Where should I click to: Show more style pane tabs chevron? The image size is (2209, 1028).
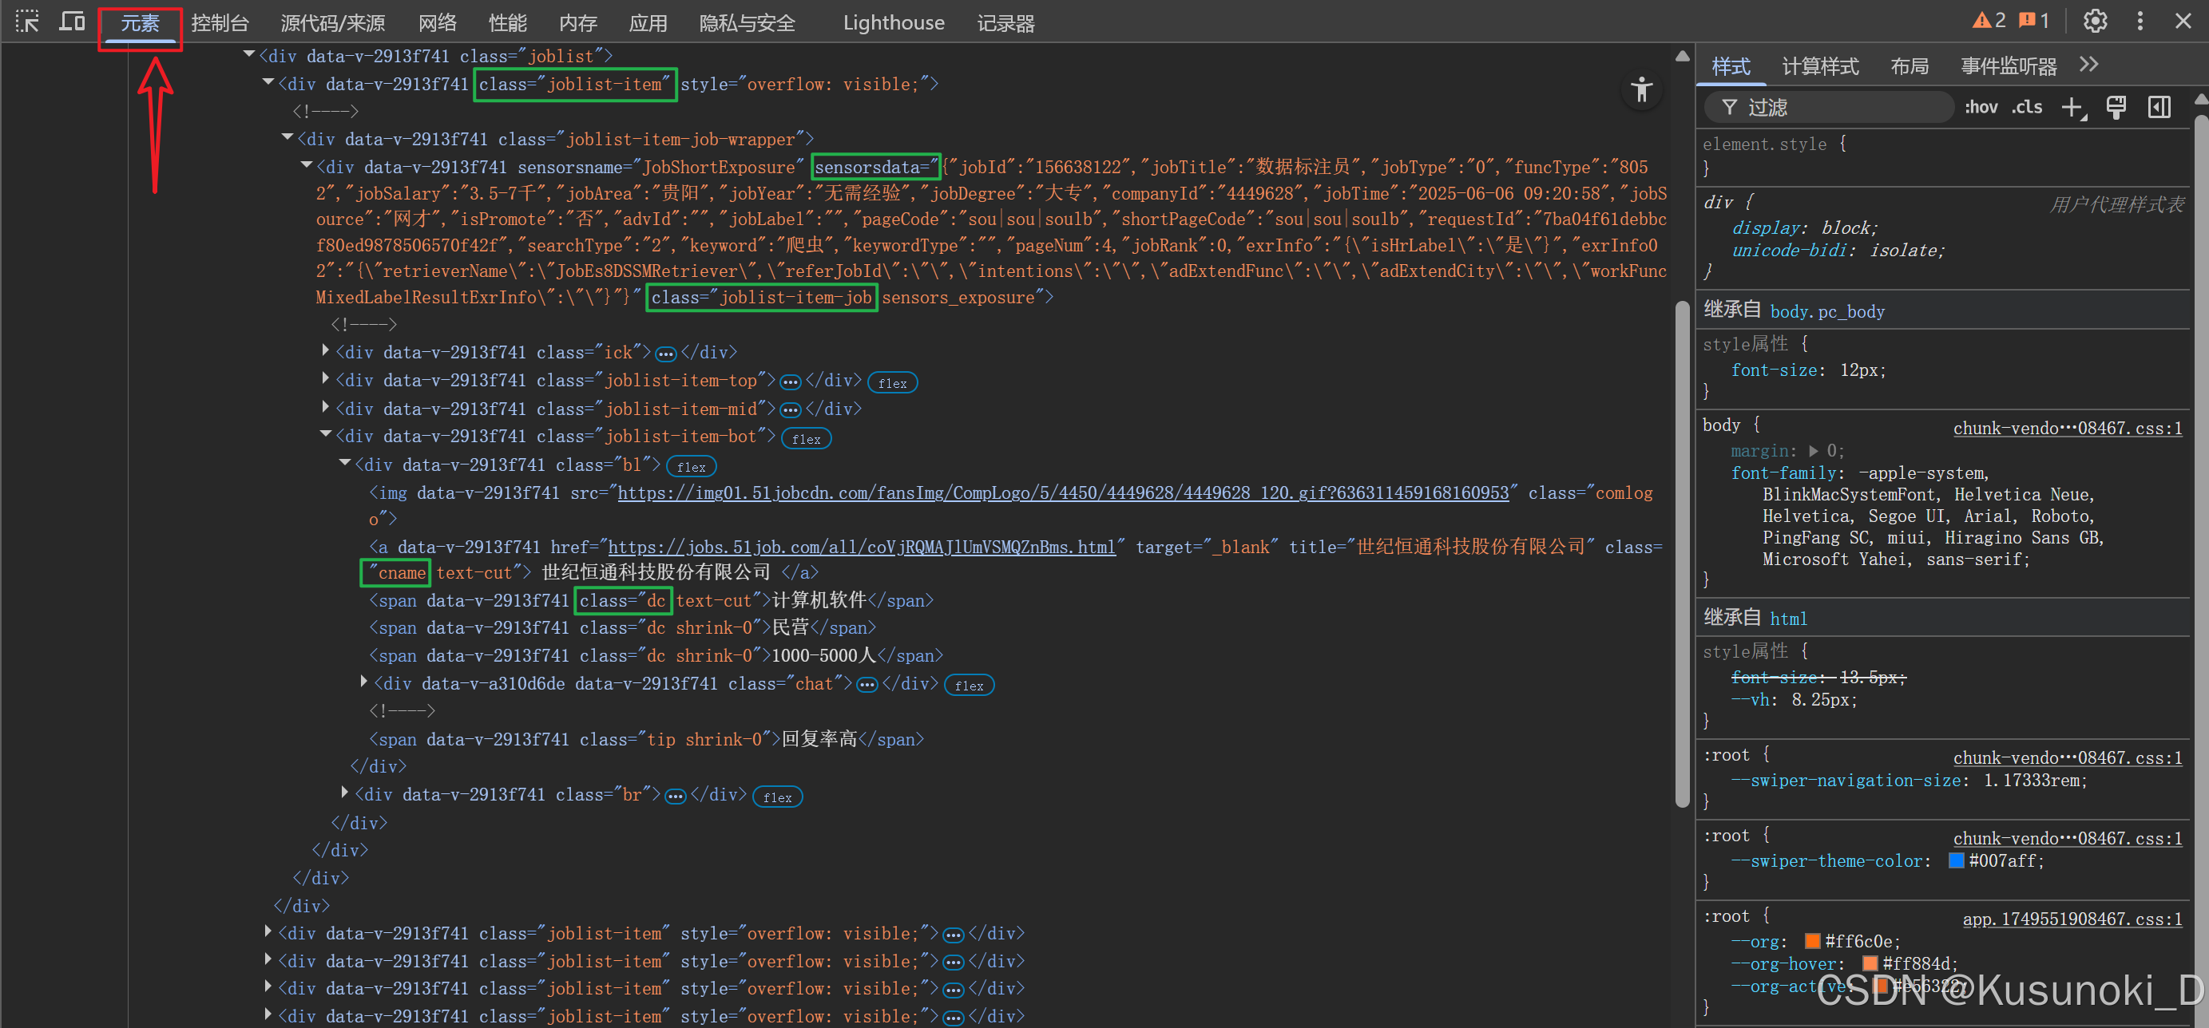[x=2089, y=65]
